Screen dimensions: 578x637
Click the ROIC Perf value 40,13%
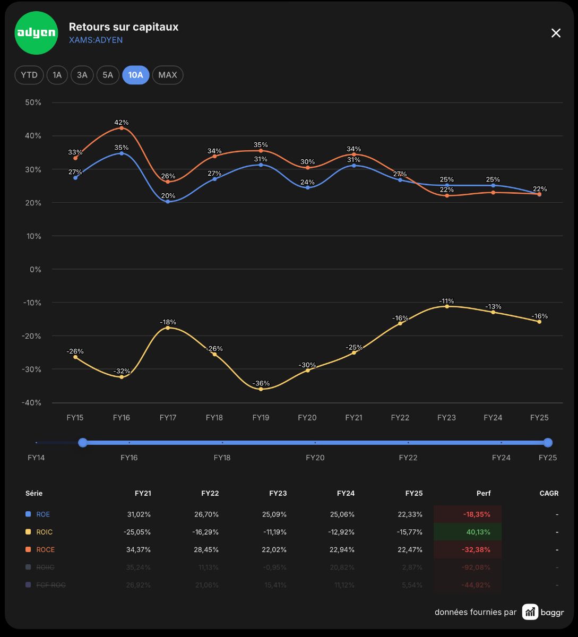click(477, 532)
